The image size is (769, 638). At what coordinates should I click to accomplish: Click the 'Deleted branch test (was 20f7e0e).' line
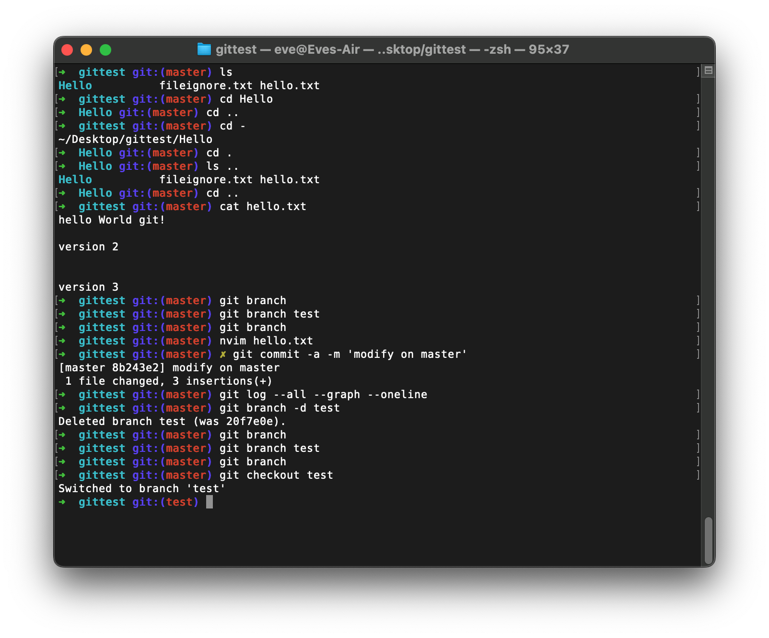(172, 421)
